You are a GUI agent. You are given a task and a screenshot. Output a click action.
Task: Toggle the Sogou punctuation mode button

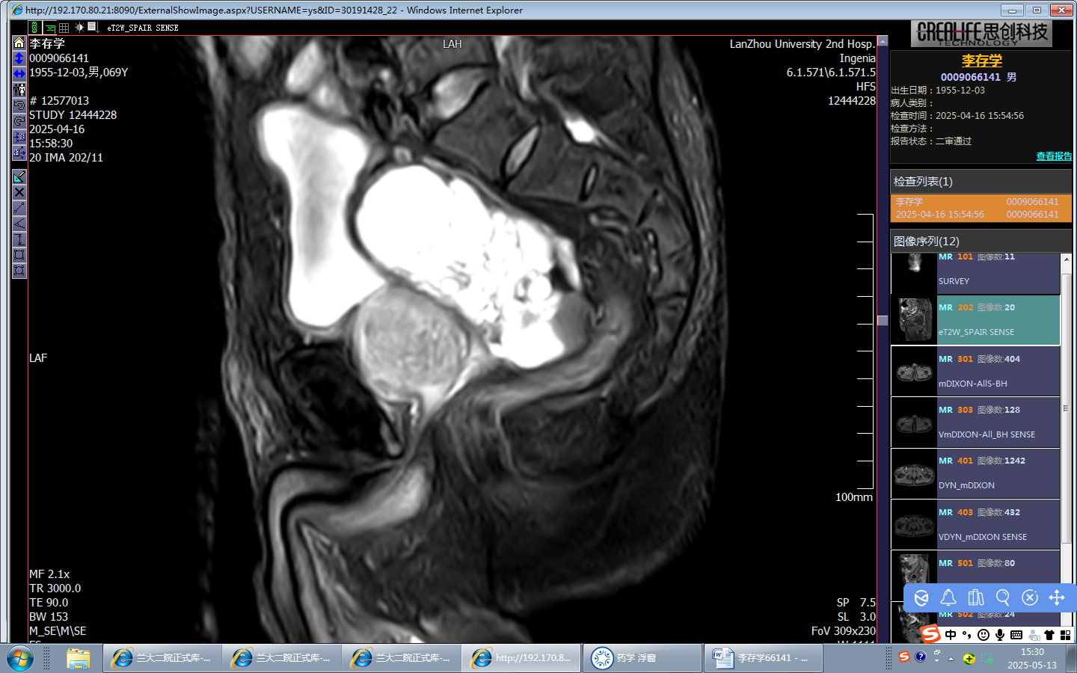(966, 635)
